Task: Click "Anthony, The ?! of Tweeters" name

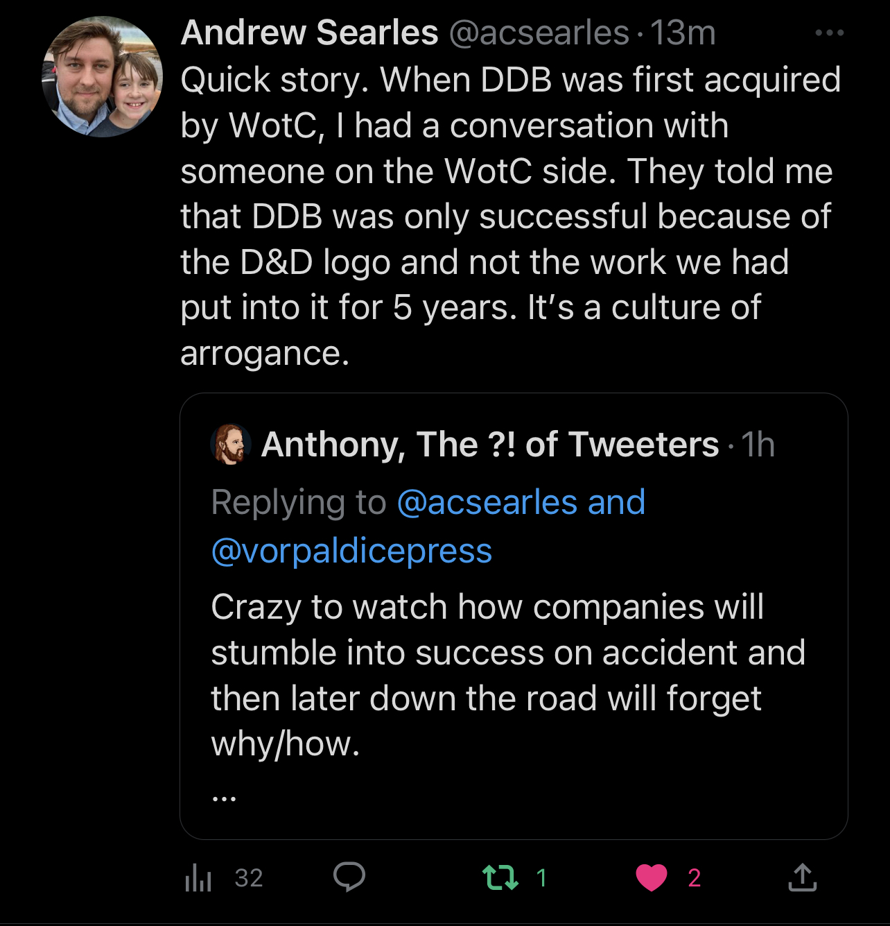Action: [490, 445]
